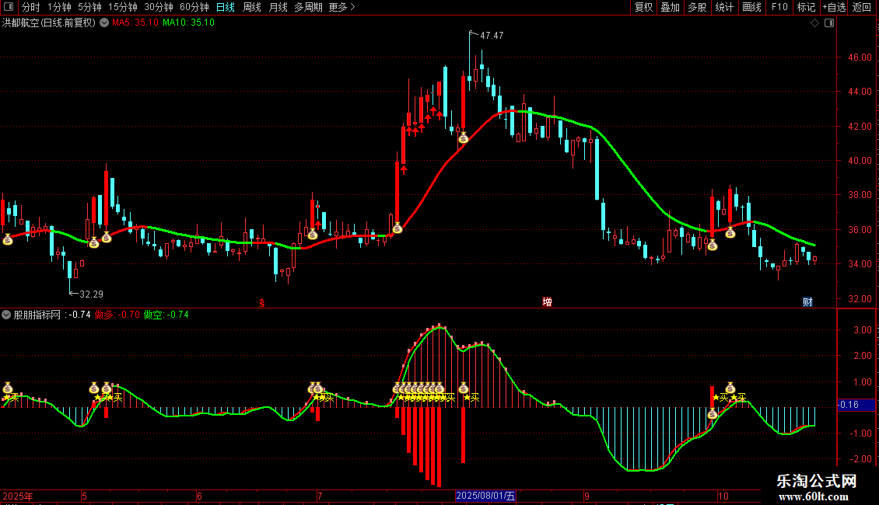Click the panel toggle icon at top-left
The height and width of the screenshot is (505, 879).
pos(9,7)
